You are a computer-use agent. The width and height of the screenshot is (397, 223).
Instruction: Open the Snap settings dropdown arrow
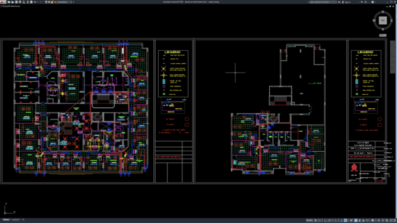tap(323, 221)
